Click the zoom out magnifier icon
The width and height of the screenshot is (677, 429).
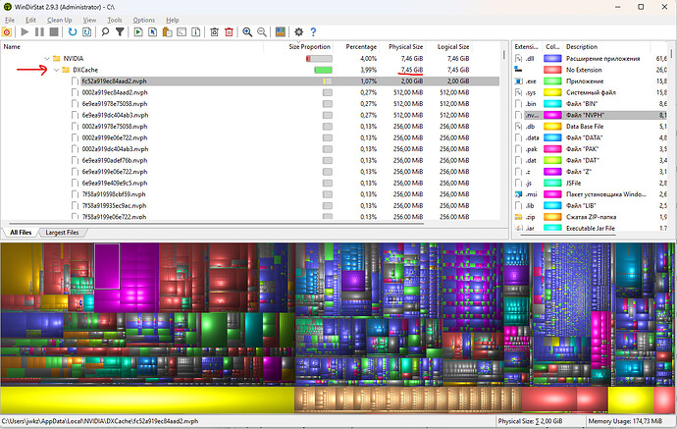coord(262,32)
